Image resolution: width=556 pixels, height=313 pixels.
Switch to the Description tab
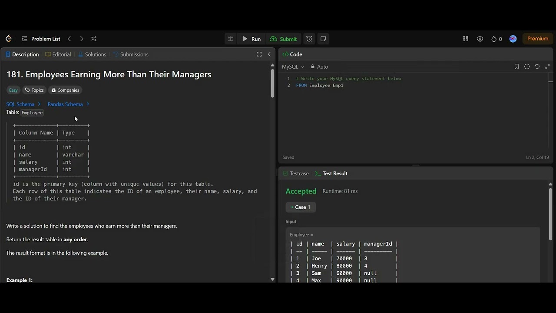pyautogui.click(x=22, y=54)
